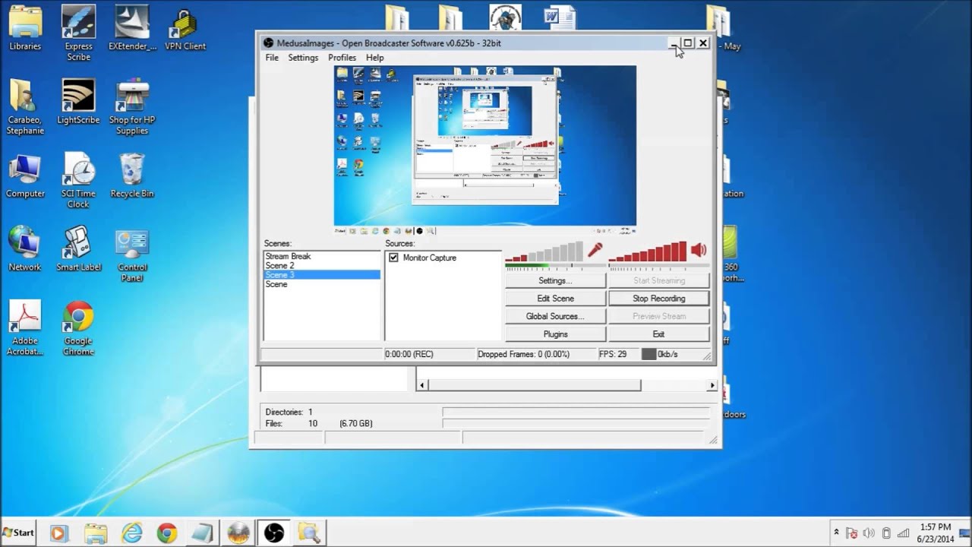Select the Network desktop icon
This screenshot has width=972, height=547.
click(25, 249)
